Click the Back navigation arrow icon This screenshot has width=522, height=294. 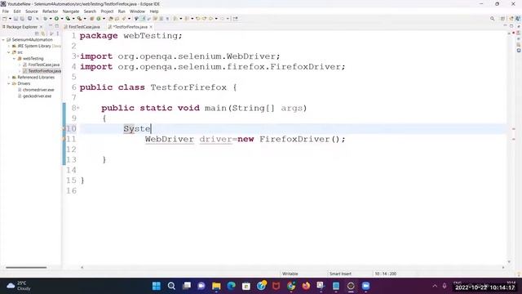210,19
